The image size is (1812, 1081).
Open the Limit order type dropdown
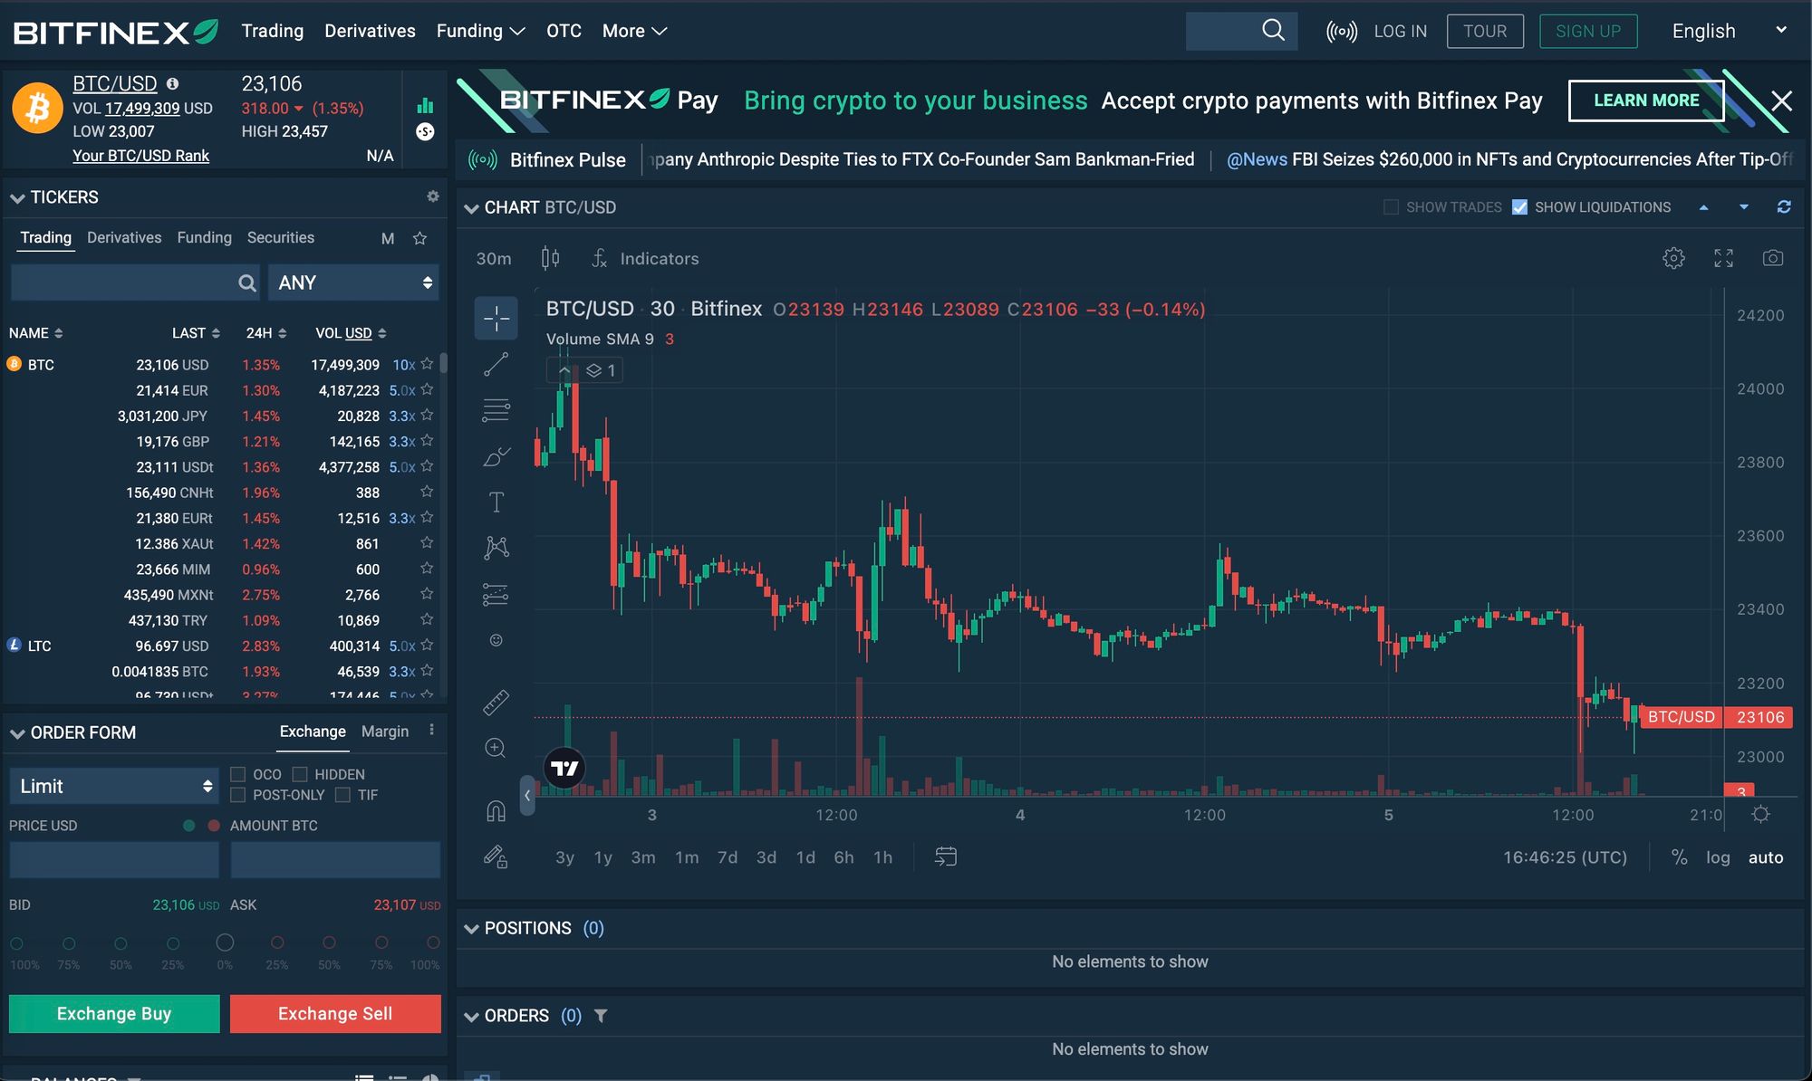coord(114,786)
